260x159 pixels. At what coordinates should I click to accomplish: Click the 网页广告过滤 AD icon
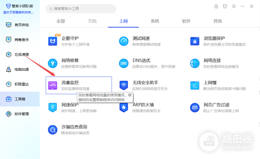(195, 108)
